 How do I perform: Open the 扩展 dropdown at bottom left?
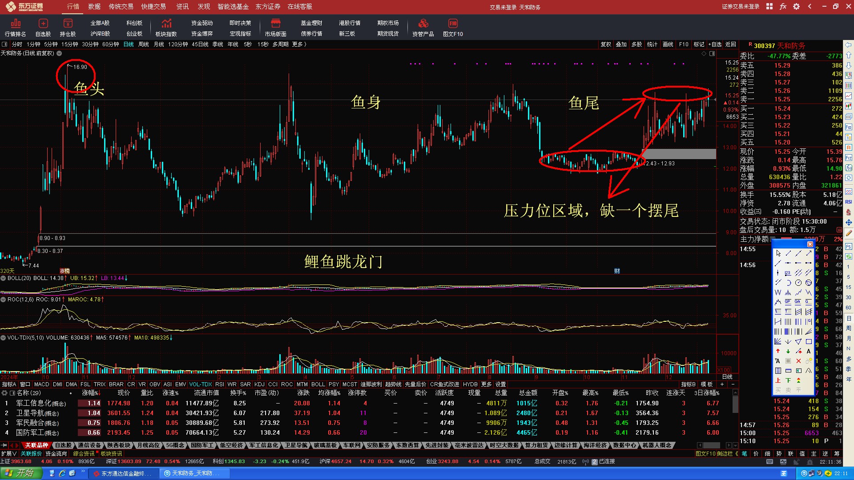8,454
